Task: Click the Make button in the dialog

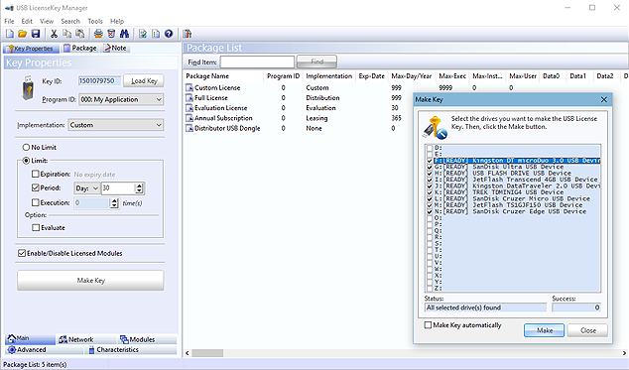Action: [545, 330]
